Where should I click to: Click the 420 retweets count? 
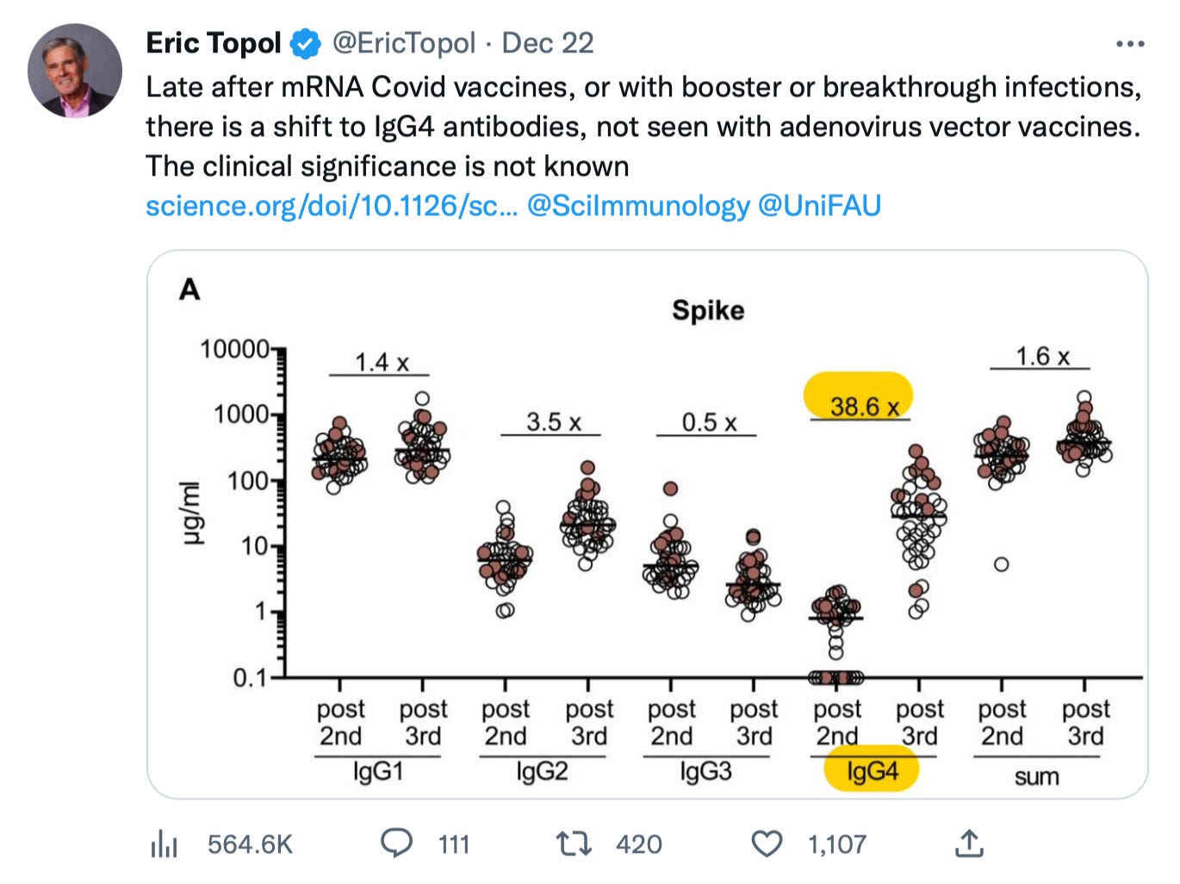tap(639, 844)
